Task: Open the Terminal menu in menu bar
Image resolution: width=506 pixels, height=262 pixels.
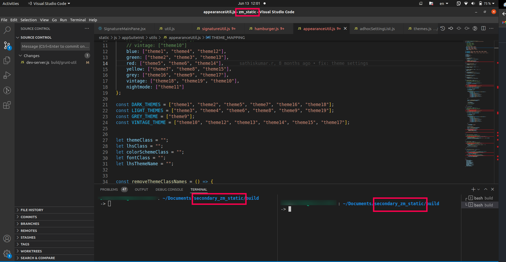Action: click(78, 20)
